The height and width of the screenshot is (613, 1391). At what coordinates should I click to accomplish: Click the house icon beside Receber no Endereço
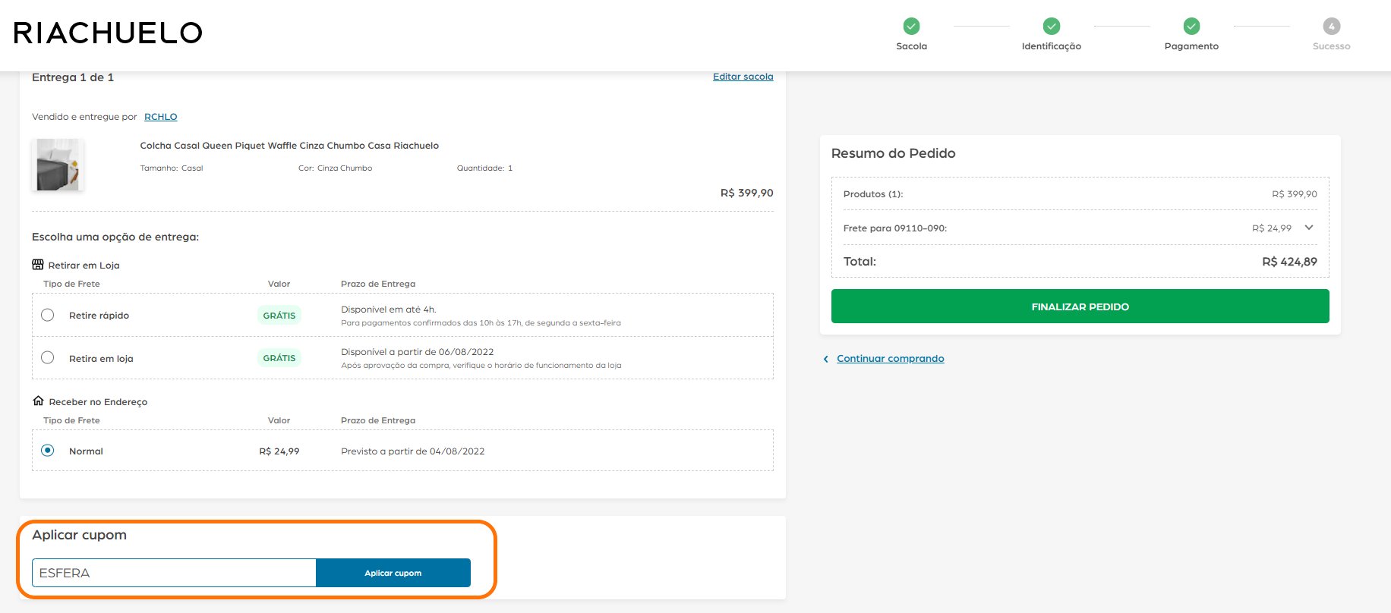point(38,401)
